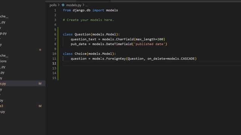
Task: Expand the folder ending in tions in the explorer
Action: coord(3,61)
